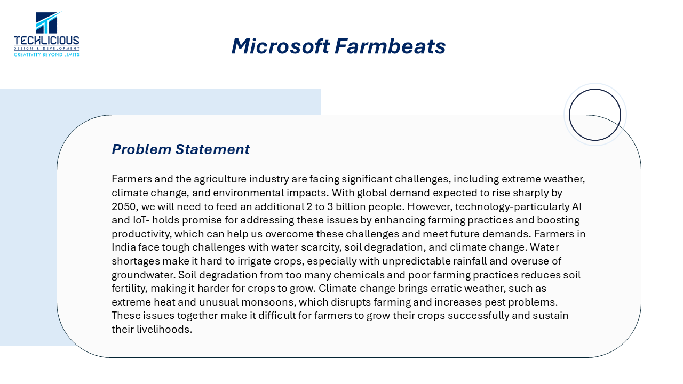This screenshot has width=683, height=384.
Task: Click the line starting 'shortages make it hard'
Action: [x=336, y=261]
